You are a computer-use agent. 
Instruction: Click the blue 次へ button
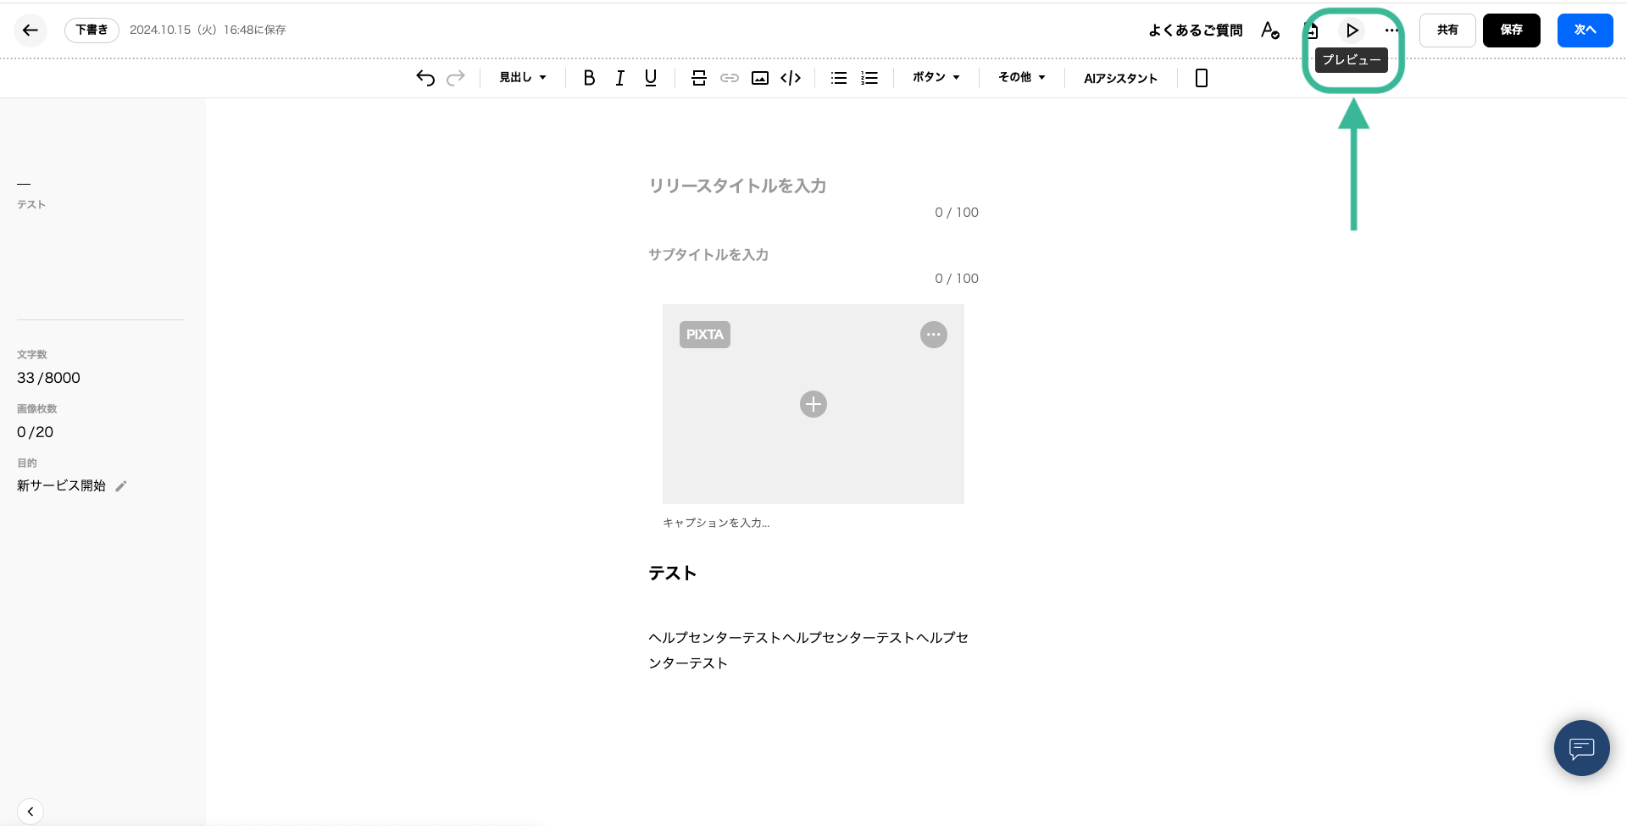1585,30
